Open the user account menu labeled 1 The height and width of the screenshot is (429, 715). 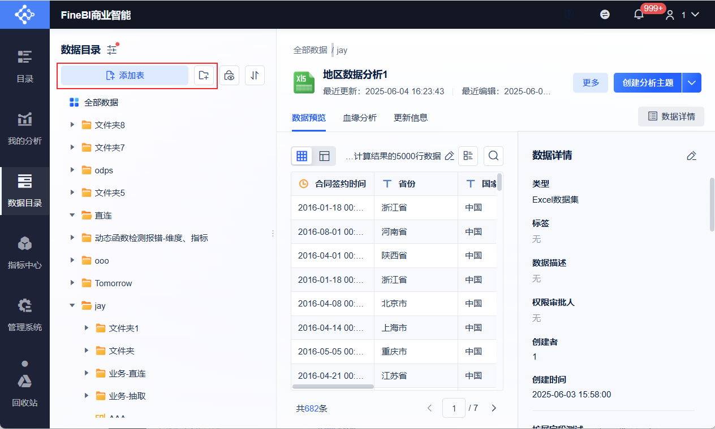[x=683, y=15]
